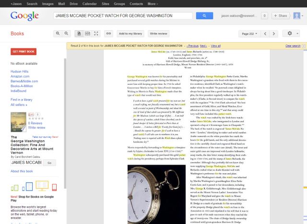Image resolution: width=307 pixels, height=224 pixels.
Task: Click Take our survey link
Action: (45, 137)
